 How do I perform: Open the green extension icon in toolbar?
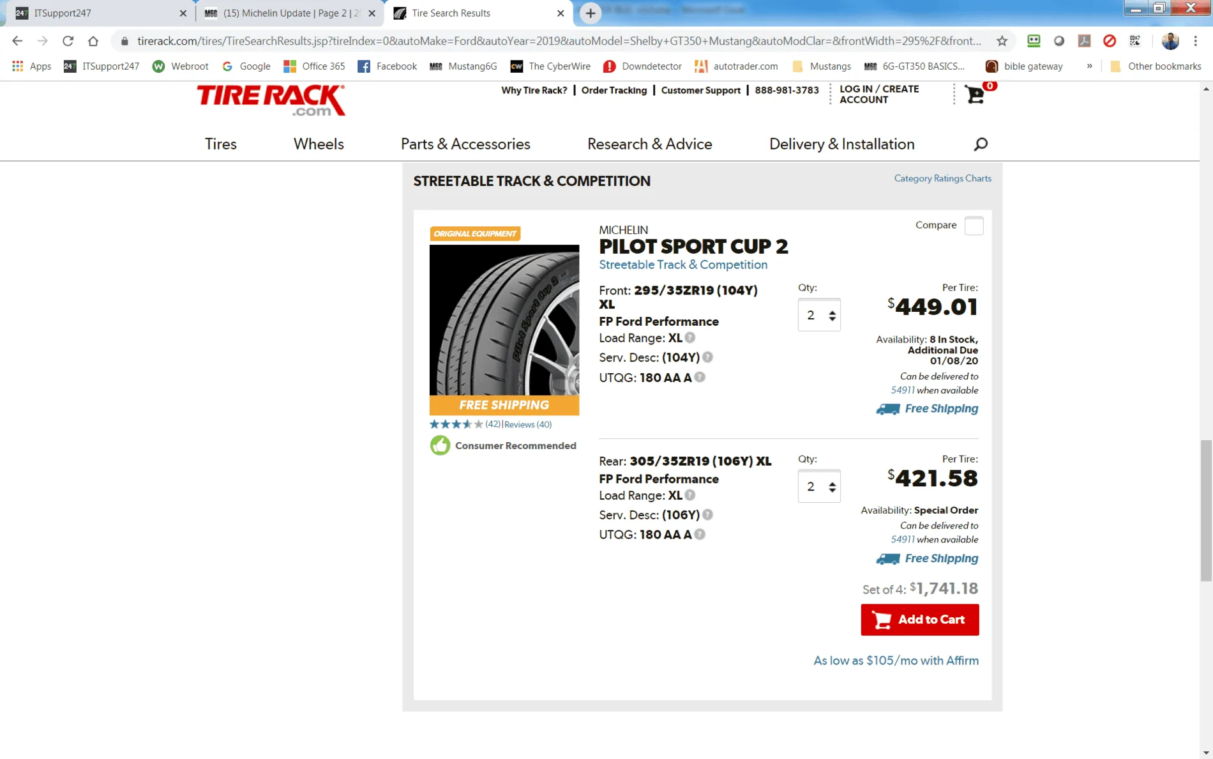click(x=1034, y=41)
